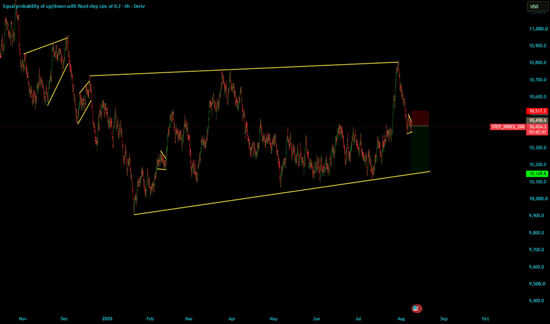Click the 2026 label on time axis
The image size is (550, 324).
[x=107, y=319]
